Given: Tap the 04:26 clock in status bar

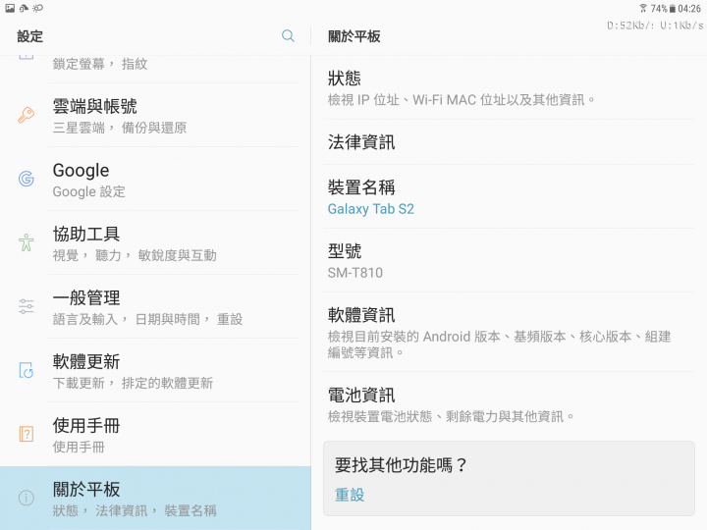Looking at the screenshot, I should tap(689, 9).
